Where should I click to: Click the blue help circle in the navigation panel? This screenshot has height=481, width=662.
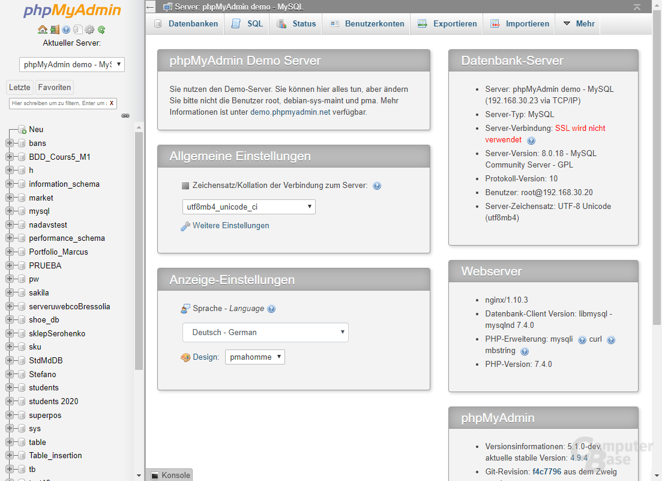[x=67, y=29]
